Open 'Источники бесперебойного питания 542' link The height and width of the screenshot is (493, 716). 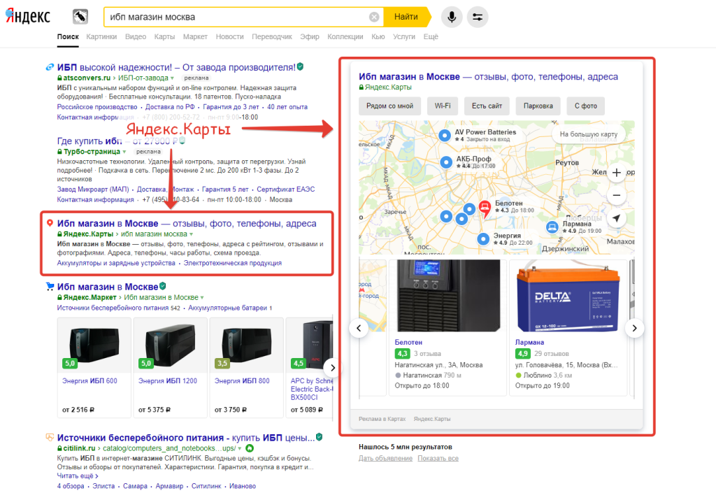click(118, 308)
